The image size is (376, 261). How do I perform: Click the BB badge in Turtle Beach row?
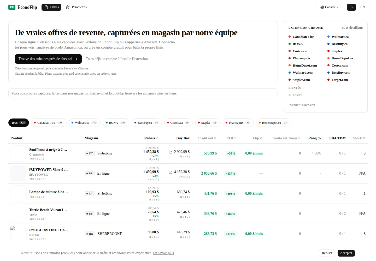point(90,214)
